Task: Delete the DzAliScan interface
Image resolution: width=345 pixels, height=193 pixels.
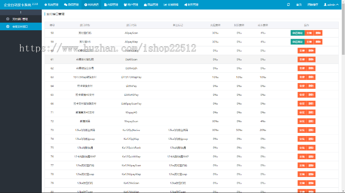Action: pyautogui.click(x=311, y=59)
